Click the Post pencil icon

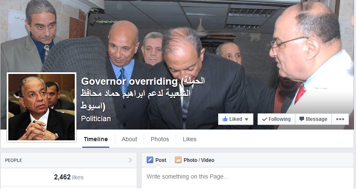150,160
